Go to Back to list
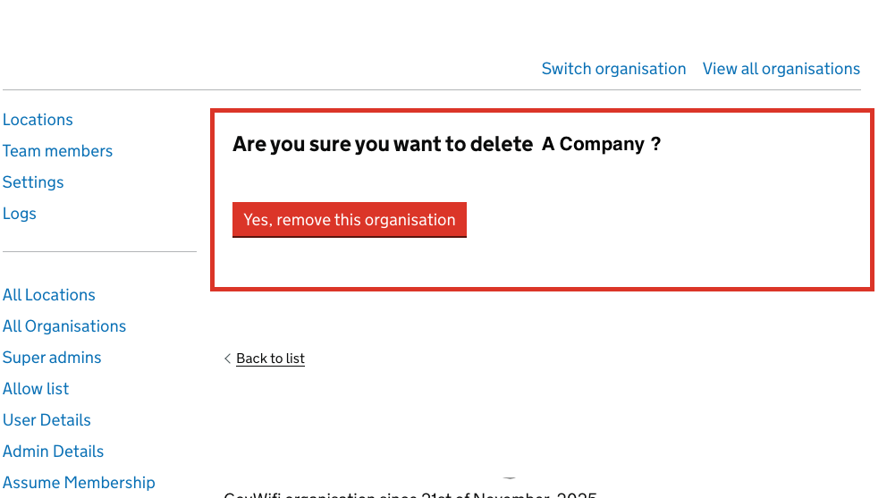Screen dimensions: 887x498 (270, 359)
